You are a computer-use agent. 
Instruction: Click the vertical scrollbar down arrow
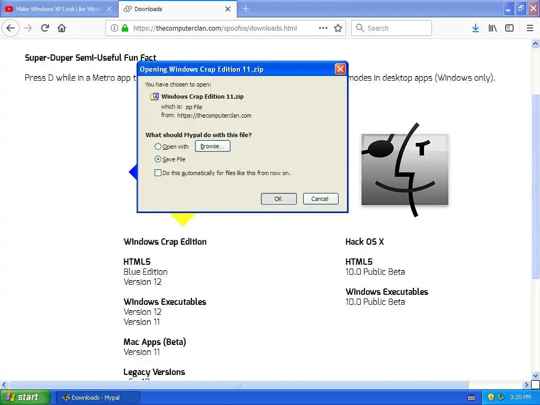tap(535, 375)
